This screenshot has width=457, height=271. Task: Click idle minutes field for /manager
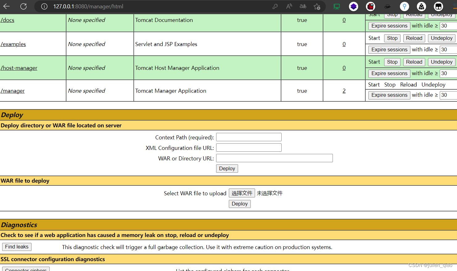click(x=448, y=95)
